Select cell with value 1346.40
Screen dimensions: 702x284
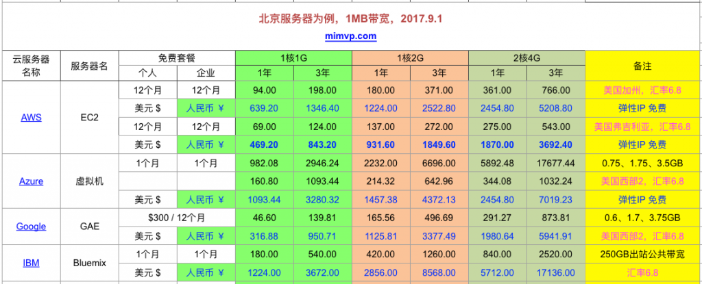pyautogui.click(x=324, y=108)
